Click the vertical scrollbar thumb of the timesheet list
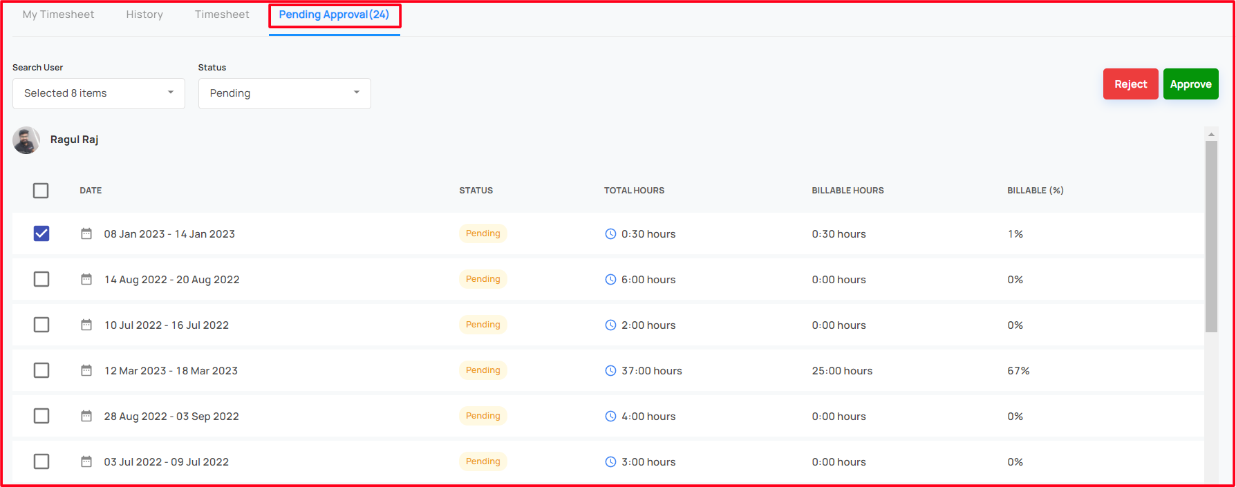 (1211, 237)
